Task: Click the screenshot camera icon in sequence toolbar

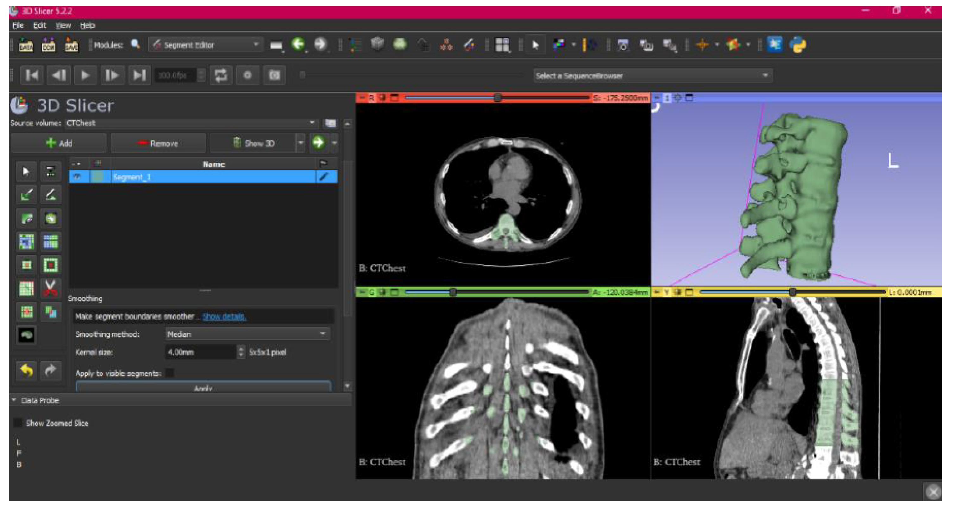Action: pos(274,75)
